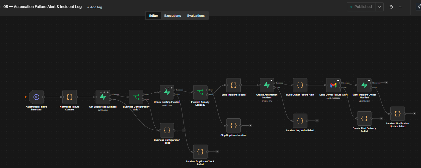Open the Normalize Failure Context code node
This screenshot has width=421, height=168.
(x=70, y=97)
